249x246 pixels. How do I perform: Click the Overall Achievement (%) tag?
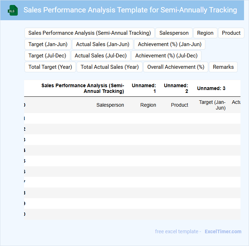tap(176, 67)
